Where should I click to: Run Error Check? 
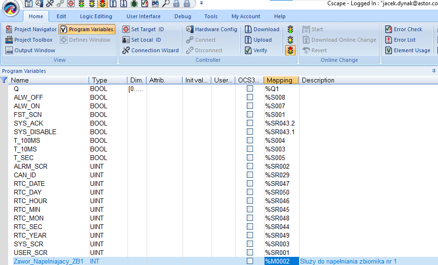403,29
